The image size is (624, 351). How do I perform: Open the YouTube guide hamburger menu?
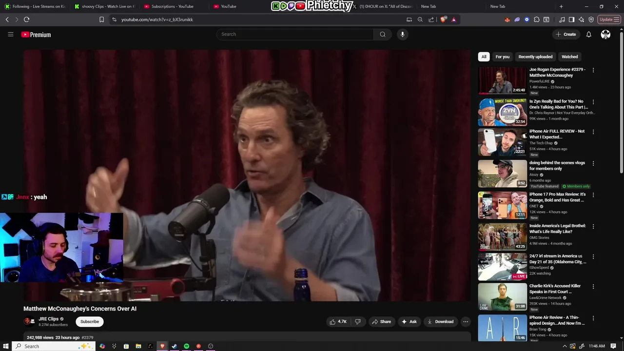click(10, 34)
